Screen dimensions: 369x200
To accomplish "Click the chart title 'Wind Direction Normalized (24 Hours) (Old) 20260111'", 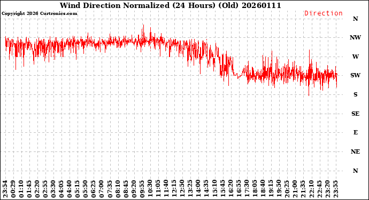I will 171,5.
